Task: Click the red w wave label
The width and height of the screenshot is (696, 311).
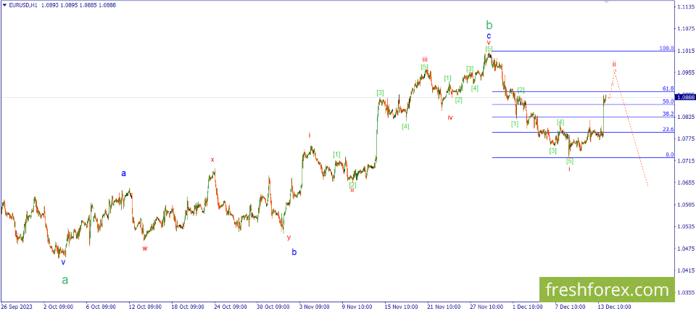Action: [x=145, y=249]
